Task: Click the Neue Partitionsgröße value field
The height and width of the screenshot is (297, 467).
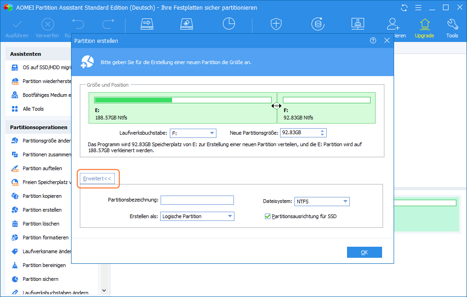Action: coord(299,133)
